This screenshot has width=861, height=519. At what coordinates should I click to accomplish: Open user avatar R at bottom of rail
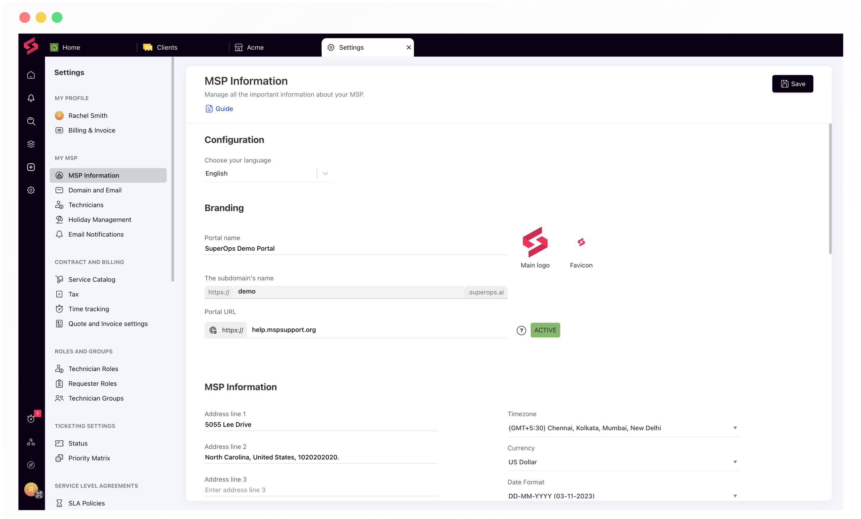point(31,489)
